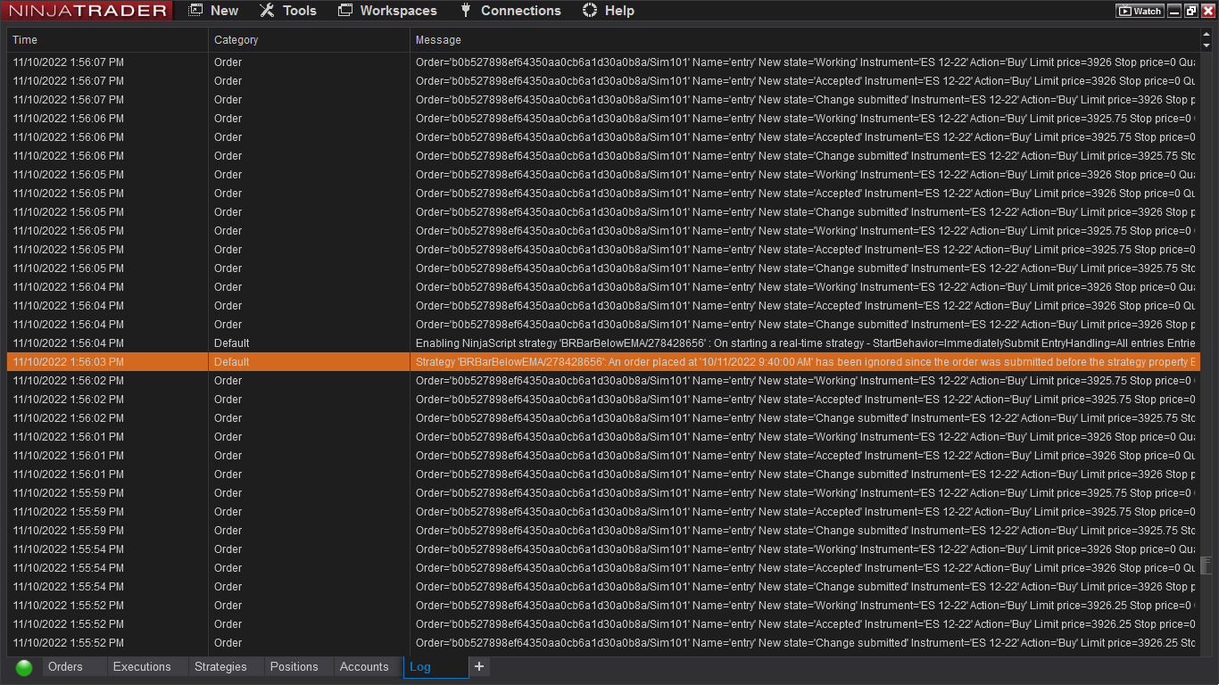The width and height of the screenshot is (1219, 685).
Task: Click the Watch video button
Action: coord(1140,11)
